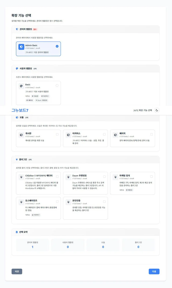Click the [4/5] 확장 기능 선택 step label
This screenshot has width=172, height=288.
point(143,110)
